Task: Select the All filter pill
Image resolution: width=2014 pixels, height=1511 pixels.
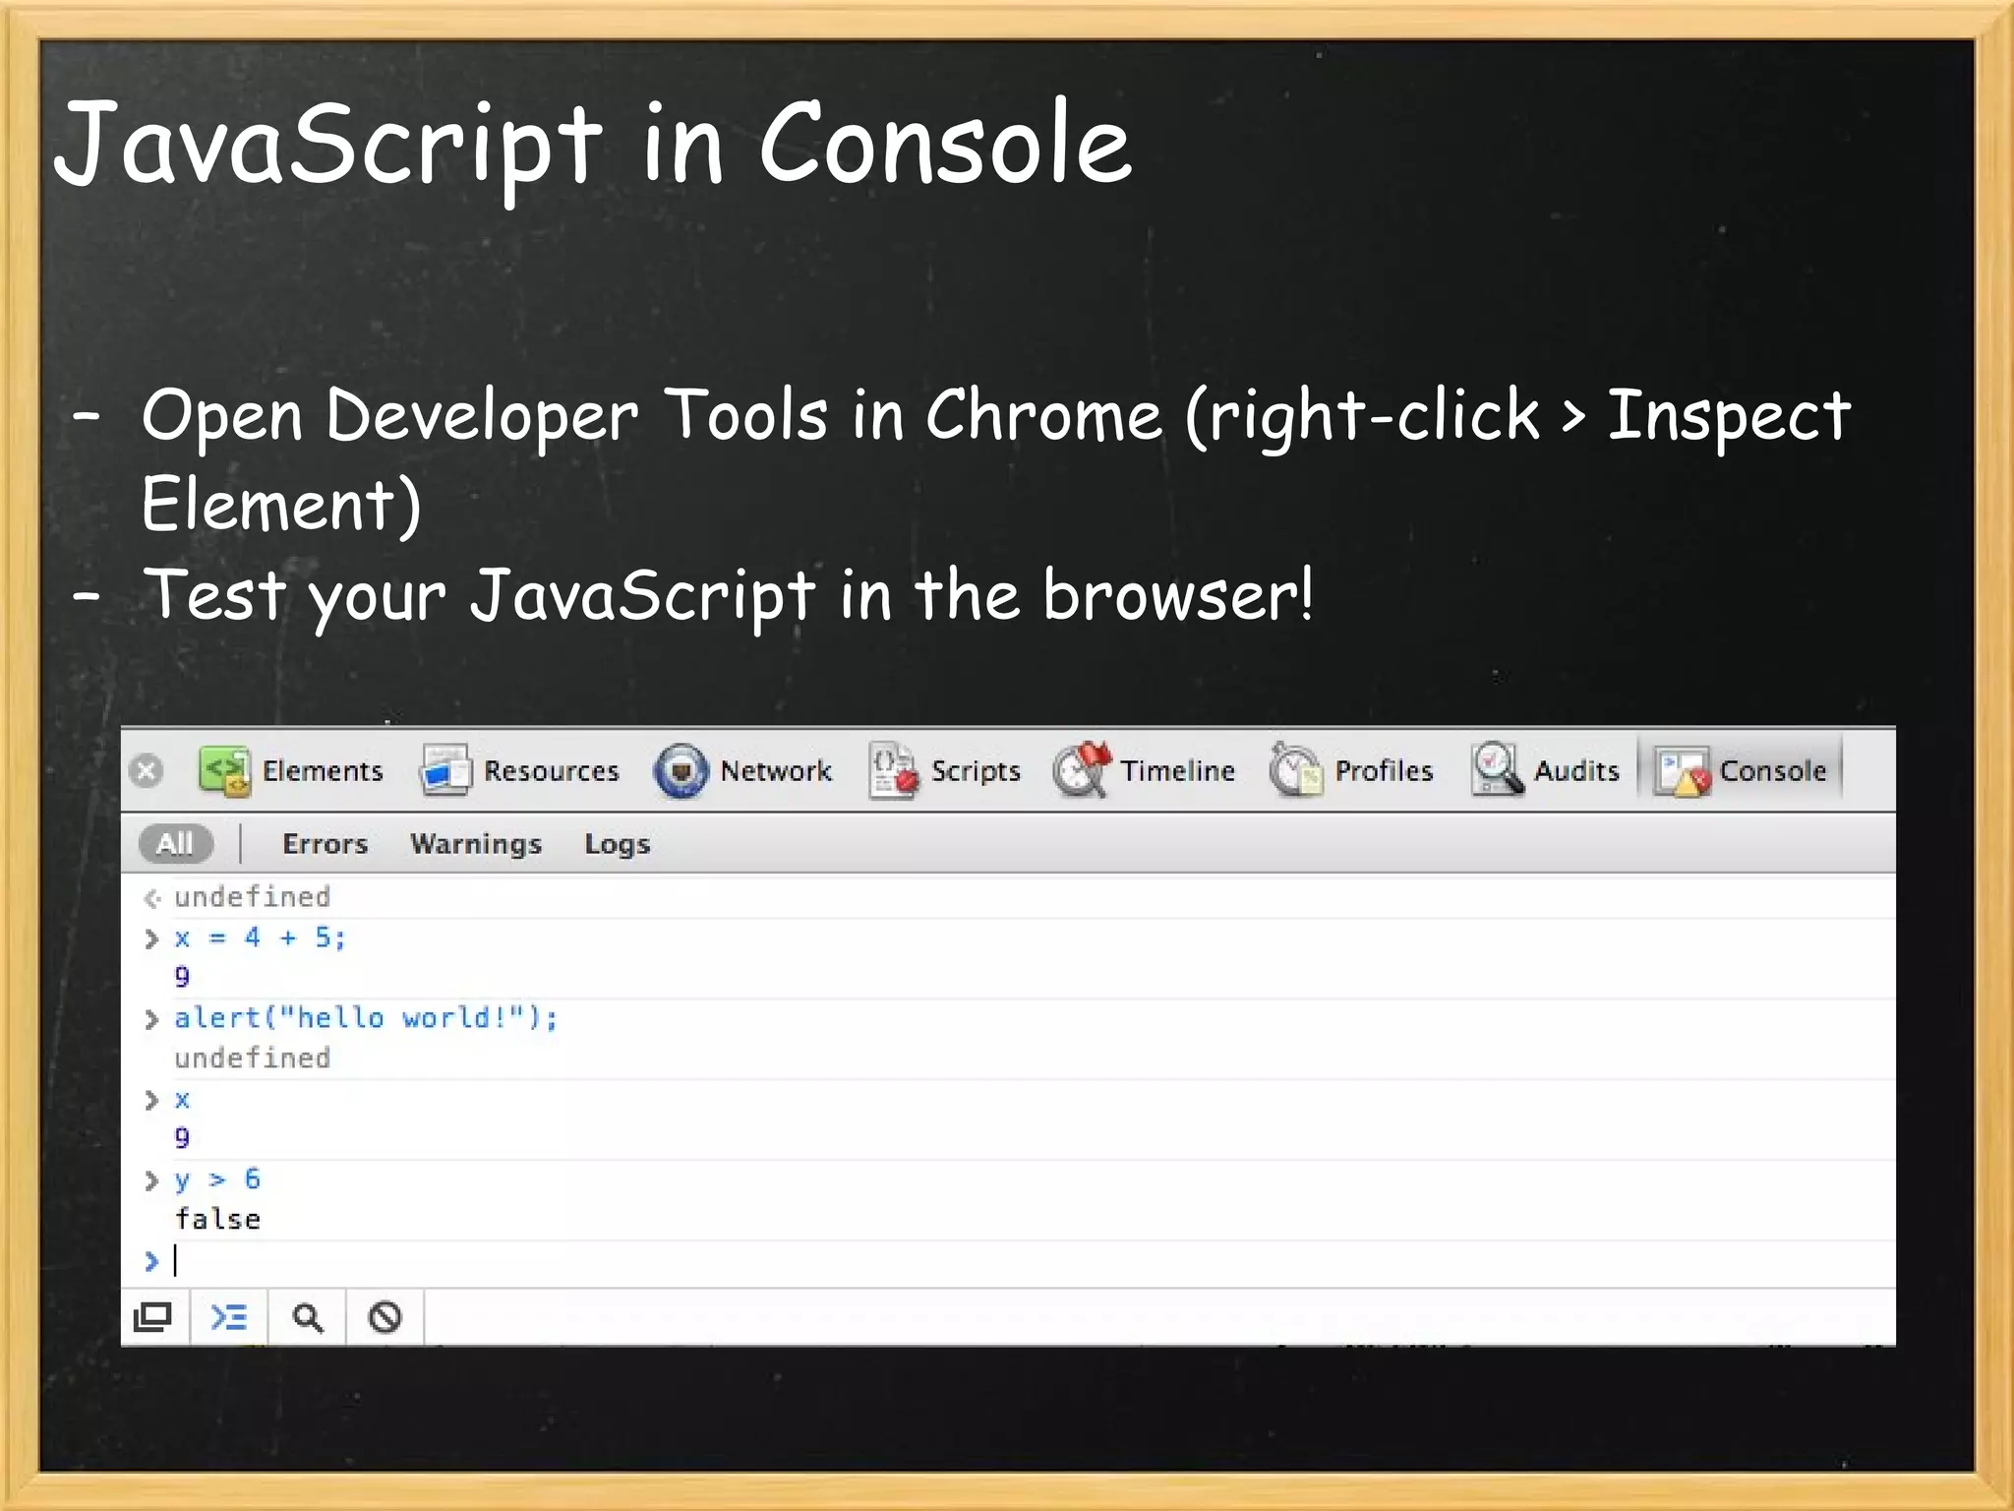Action: (x=176, y=843)
